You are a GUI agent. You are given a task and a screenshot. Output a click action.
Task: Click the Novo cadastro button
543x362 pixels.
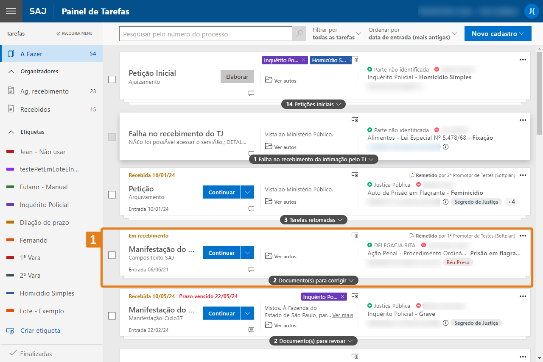(498, 33)
